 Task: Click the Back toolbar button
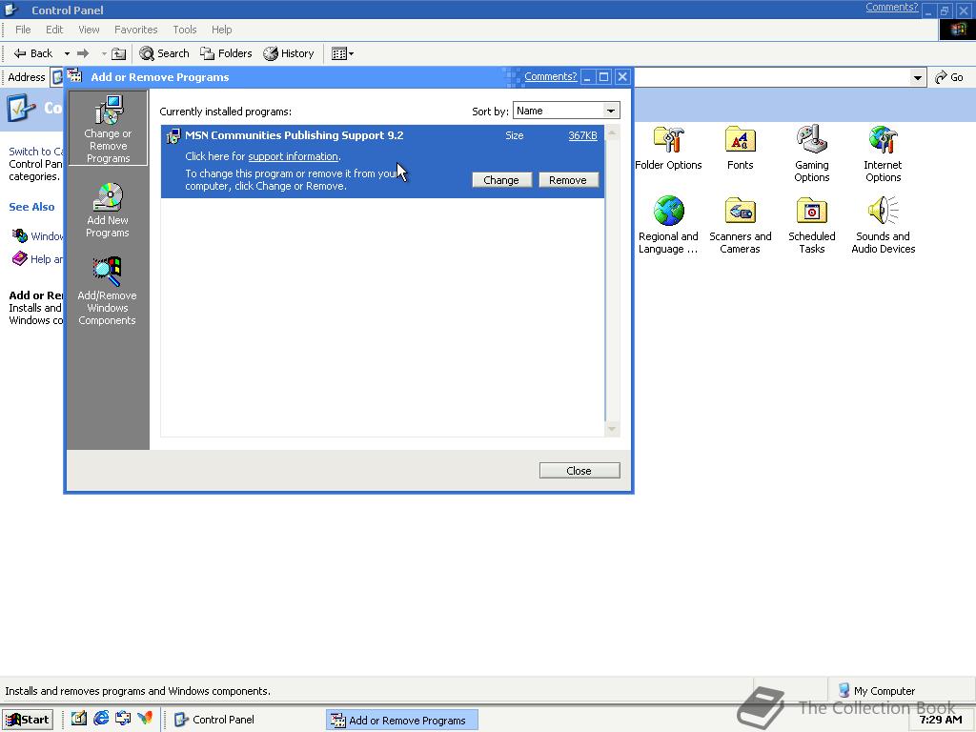tap(33, 53)
